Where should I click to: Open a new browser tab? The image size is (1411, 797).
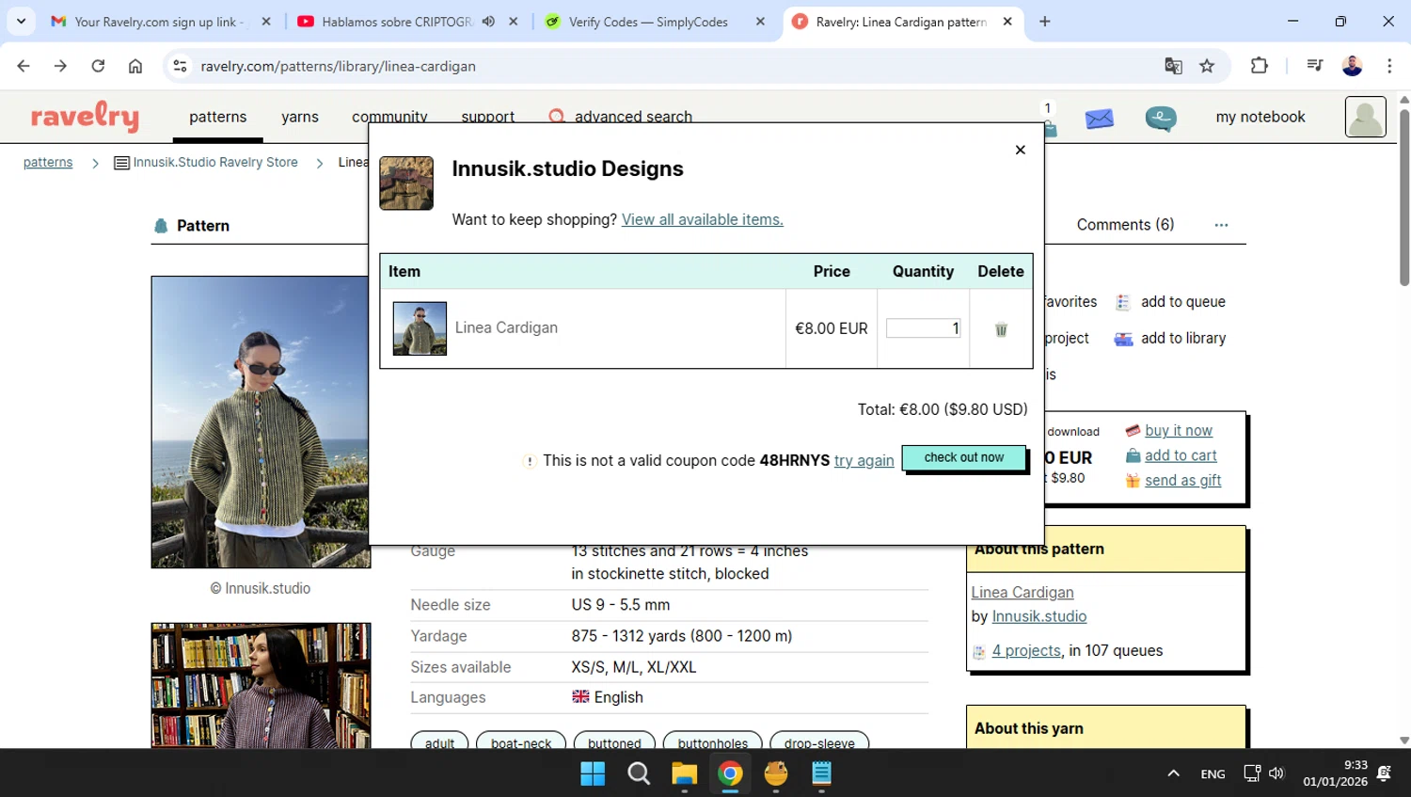click(1044, 22)
